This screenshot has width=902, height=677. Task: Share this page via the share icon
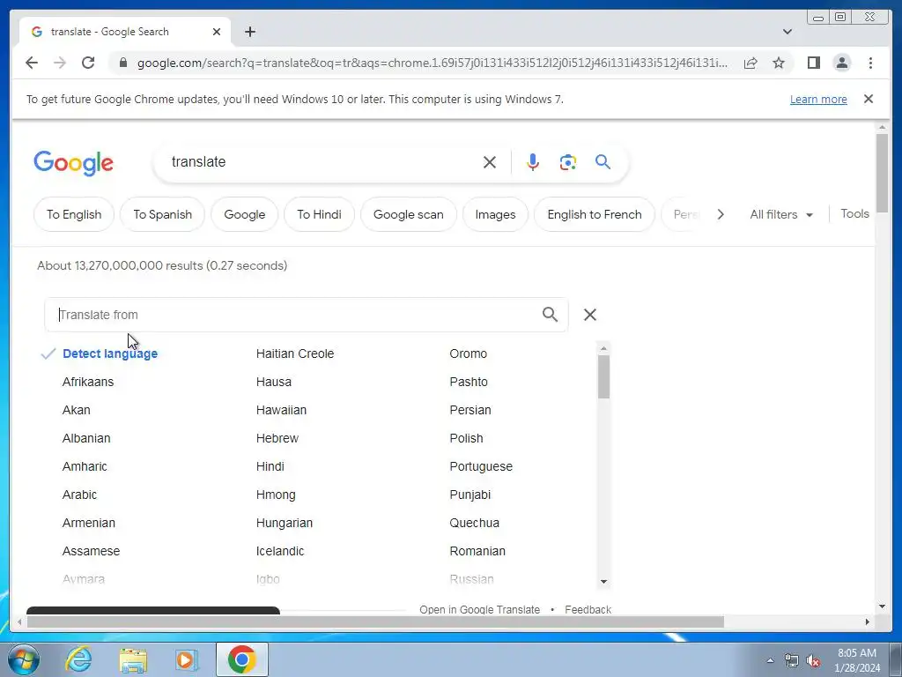(x=750, y=63)
